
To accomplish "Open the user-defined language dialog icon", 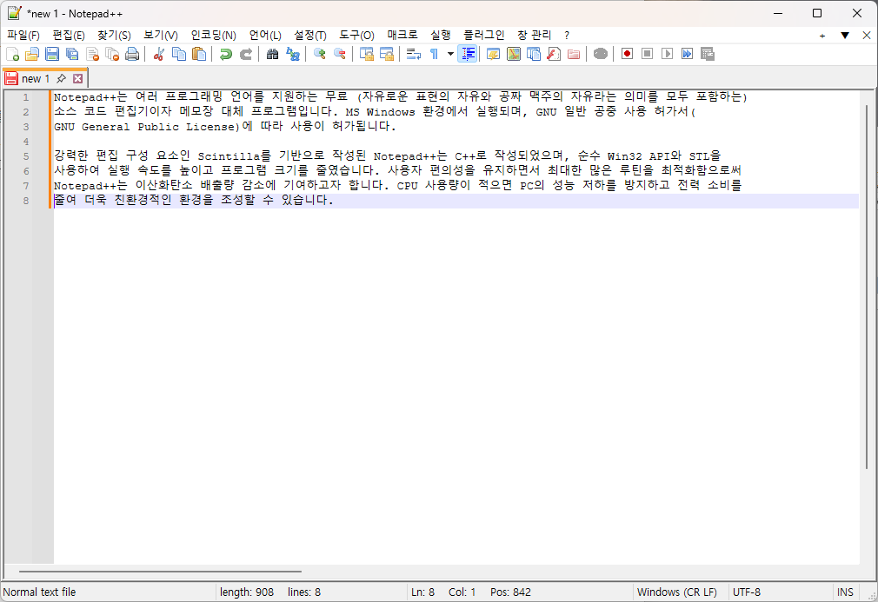I will click(x=493, y=54).
